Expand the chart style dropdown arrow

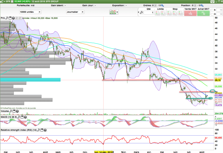[118, 12]
